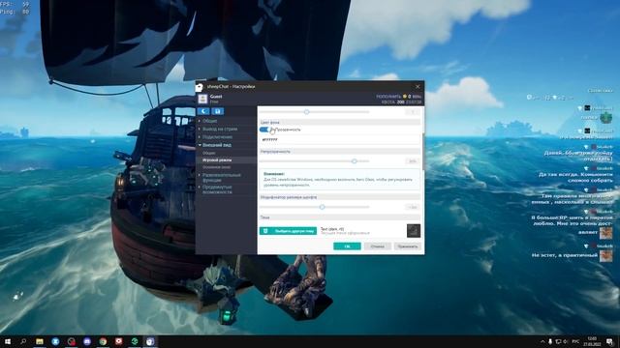620x348 pixels.
Task: Click Выбрать другую тему button
Action: click(x=289, y=231)
